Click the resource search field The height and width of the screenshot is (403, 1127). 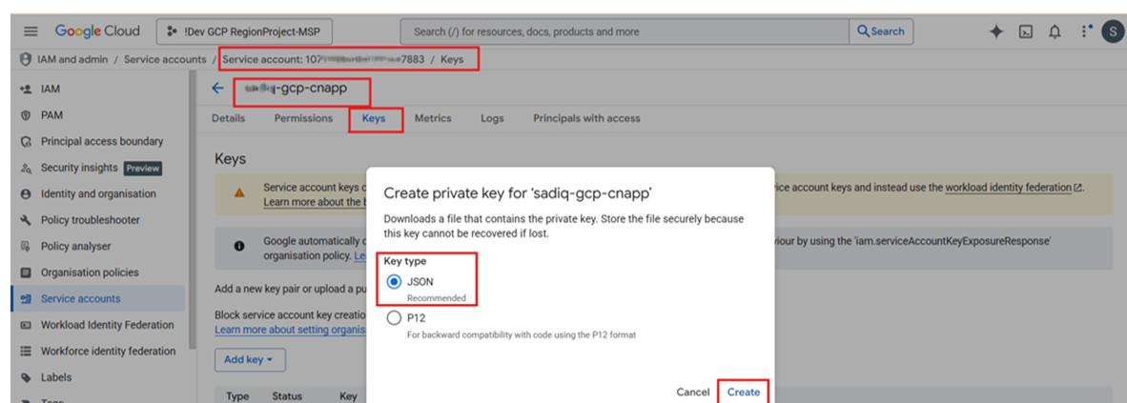point(625,31)
